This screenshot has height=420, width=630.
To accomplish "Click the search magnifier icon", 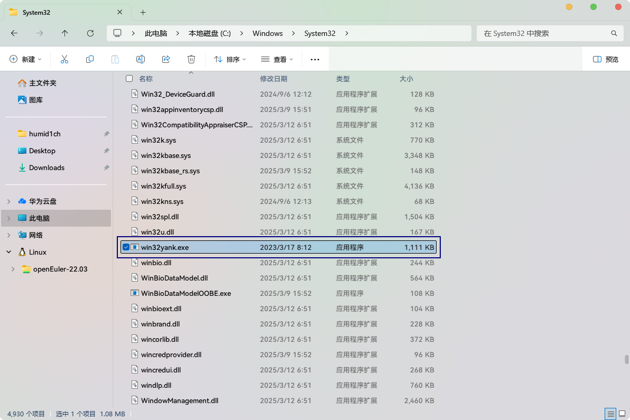I will [614, 33].
